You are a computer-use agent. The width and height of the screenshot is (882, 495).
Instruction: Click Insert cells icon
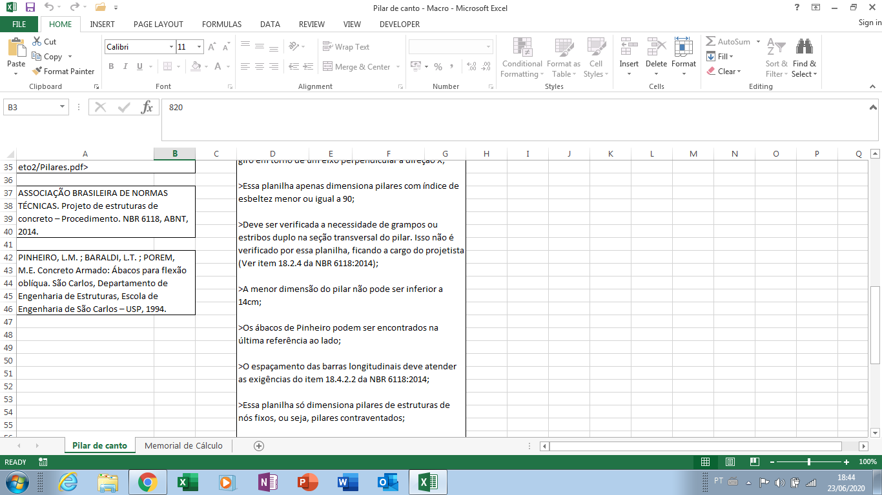(x=629, y=48)
